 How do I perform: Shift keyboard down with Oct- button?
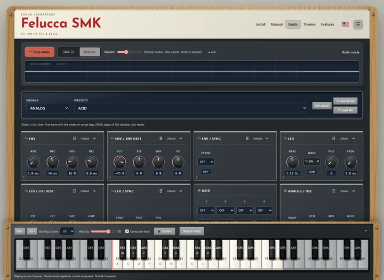(20, 231)
